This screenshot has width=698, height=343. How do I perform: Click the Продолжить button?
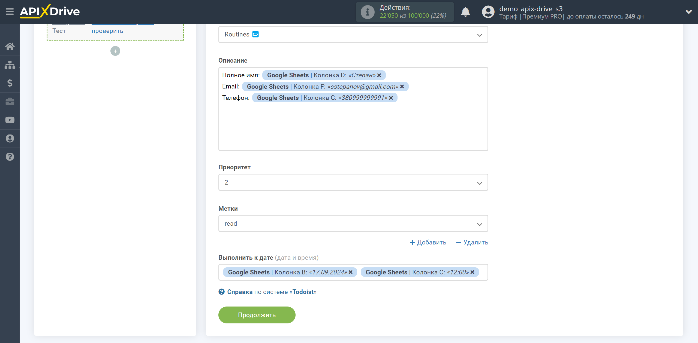(257, 315)
